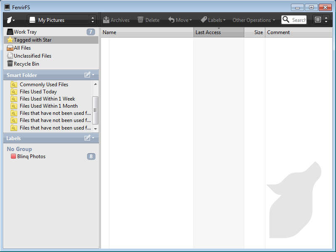336x252 pixels.
Task: Click the Delete trash toolbar button
Action: (x=148, y=20)
